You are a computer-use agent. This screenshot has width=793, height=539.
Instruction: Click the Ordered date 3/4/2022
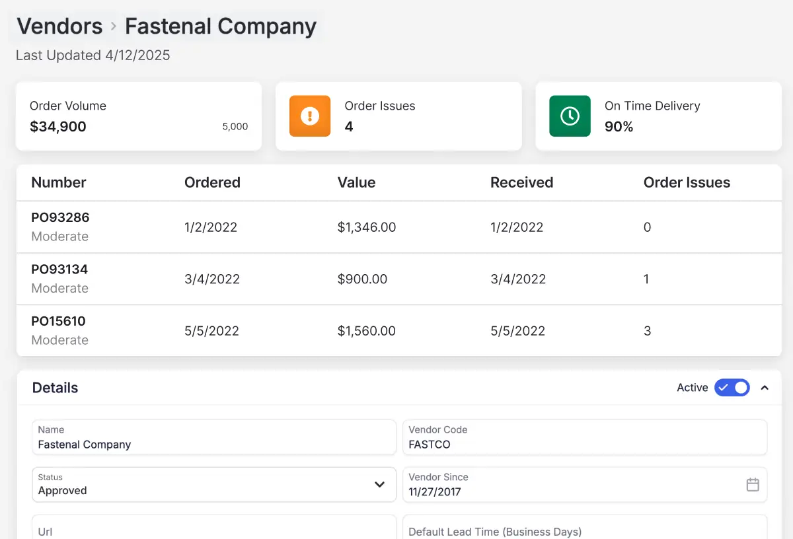tap(212, 279)
